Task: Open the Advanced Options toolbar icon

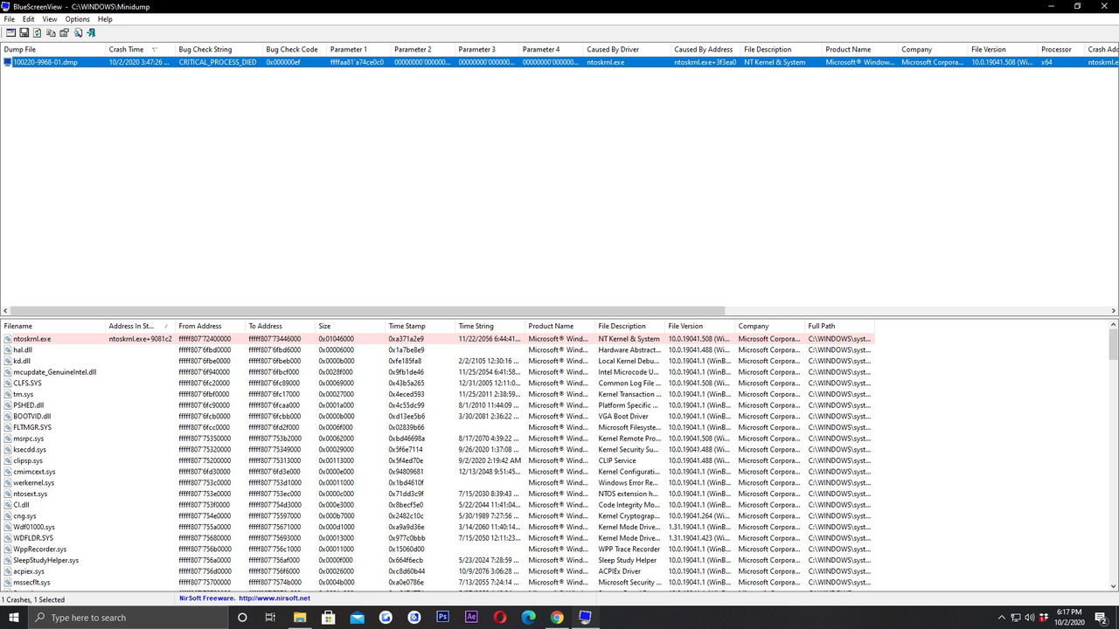Action: tap(10, 32)
